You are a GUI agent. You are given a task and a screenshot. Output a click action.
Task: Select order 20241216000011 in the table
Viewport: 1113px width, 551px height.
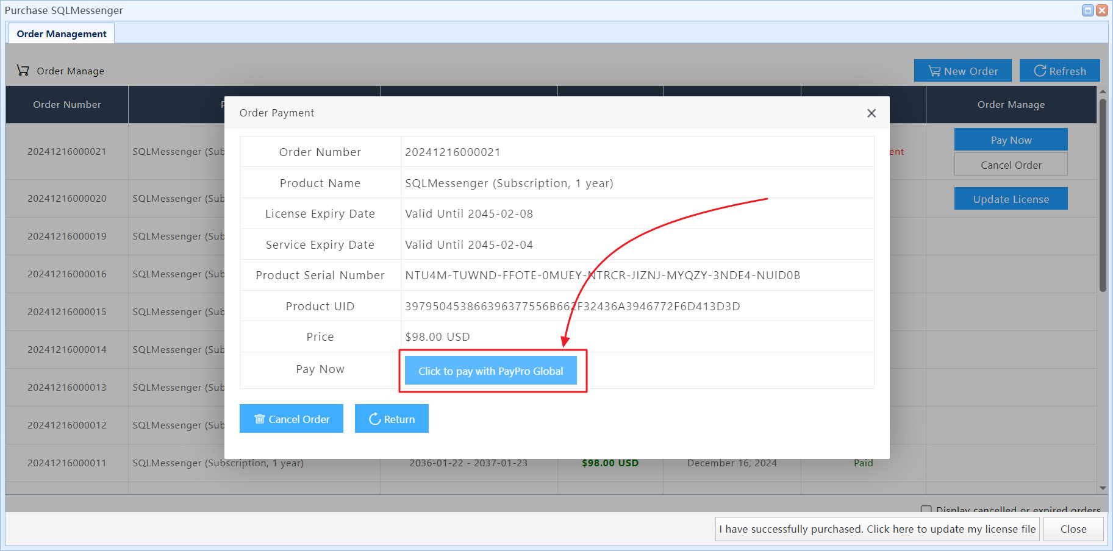tap(67, 463)
